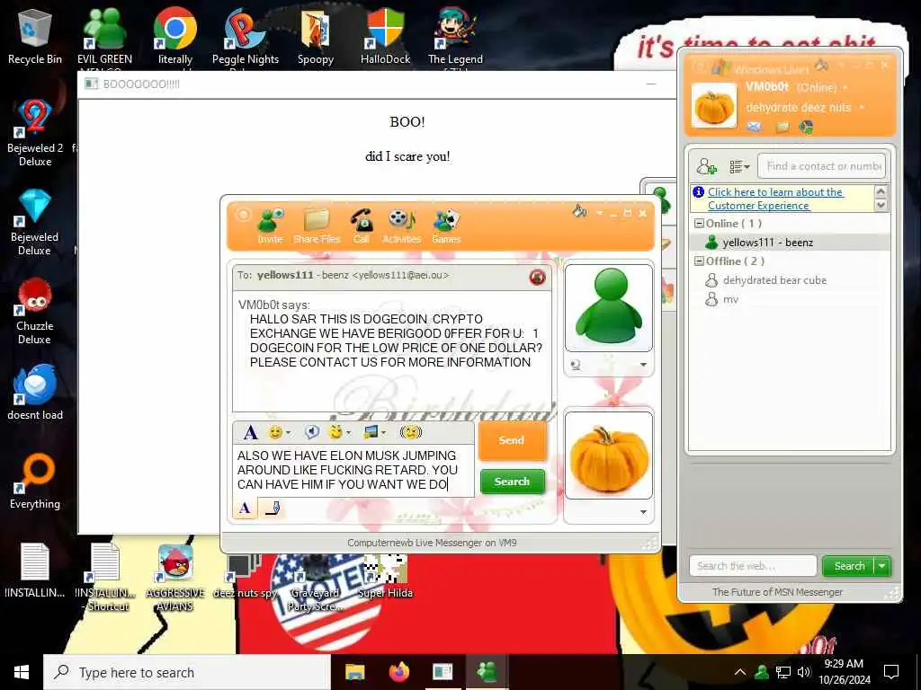
Task: Open AGGRESSIVE AVIANS desktop icon
Action: click(x=175, y=578)
